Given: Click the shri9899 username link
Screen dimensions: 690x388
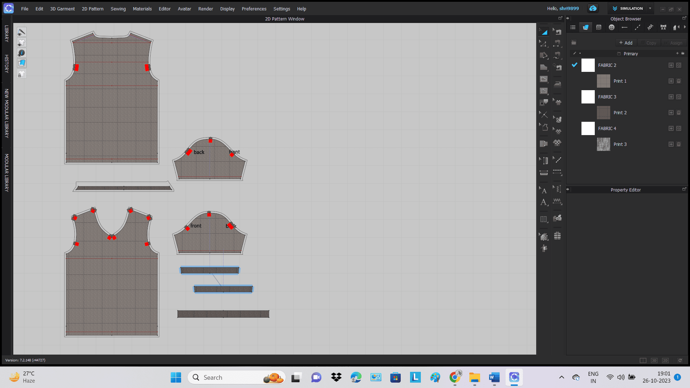Looking at the screenshot, I should pyautogui.click(x=569, y=9).
